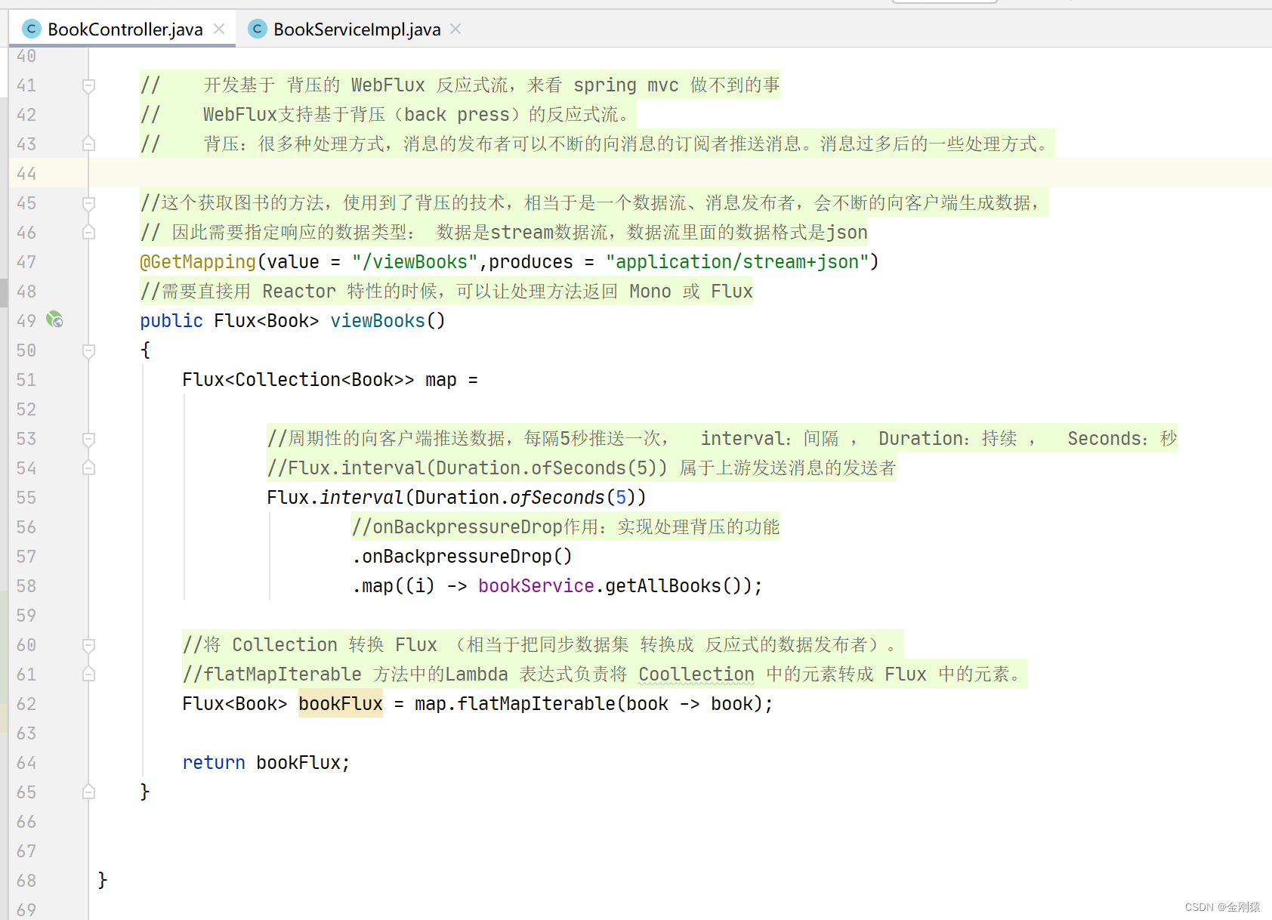The image size is (1272, 920).
Task: Click the class closing brace on line 68
Action: point(103,881)
